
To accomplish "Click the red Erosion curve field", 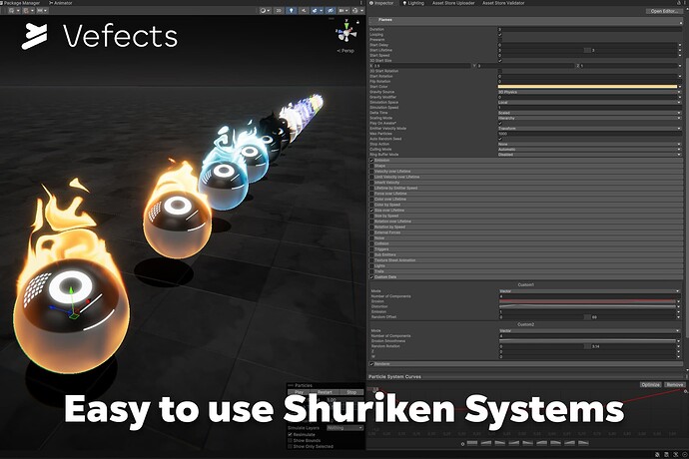I will [587, 301].
